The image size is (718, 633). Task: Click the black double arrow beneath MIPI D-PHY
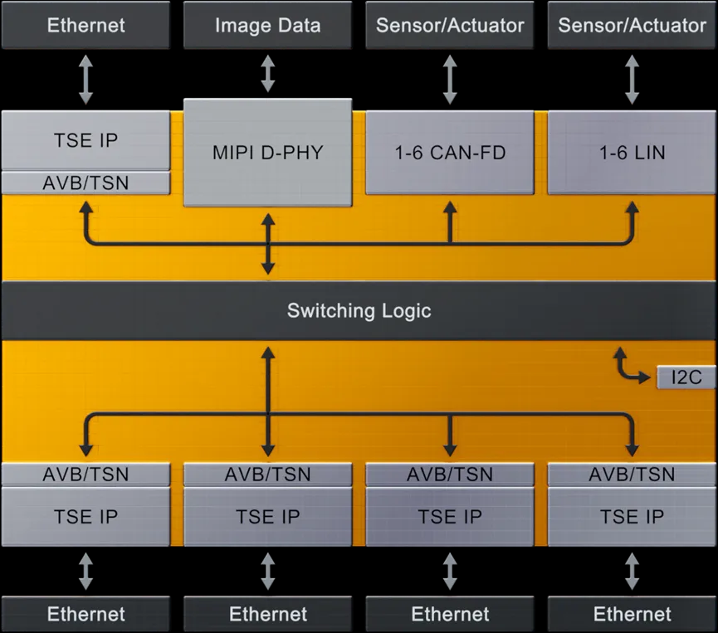tap(268, 244)
